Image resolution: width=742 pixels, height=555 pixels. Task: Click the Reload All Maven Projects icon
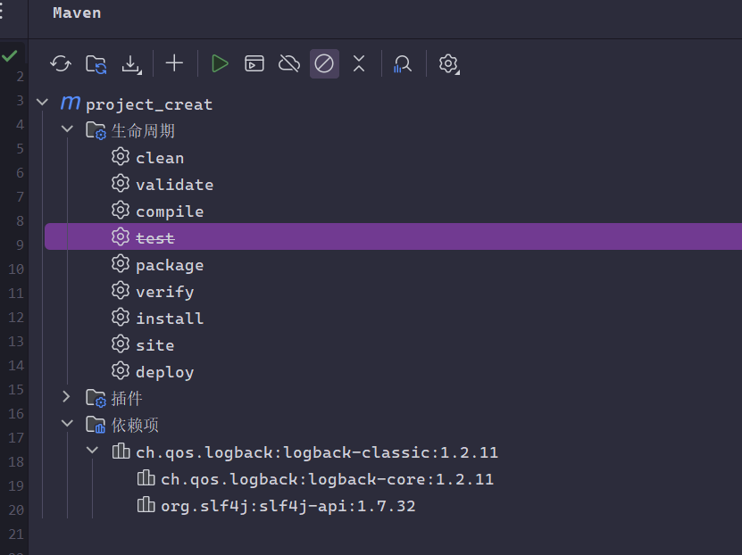tap(61, 63)
